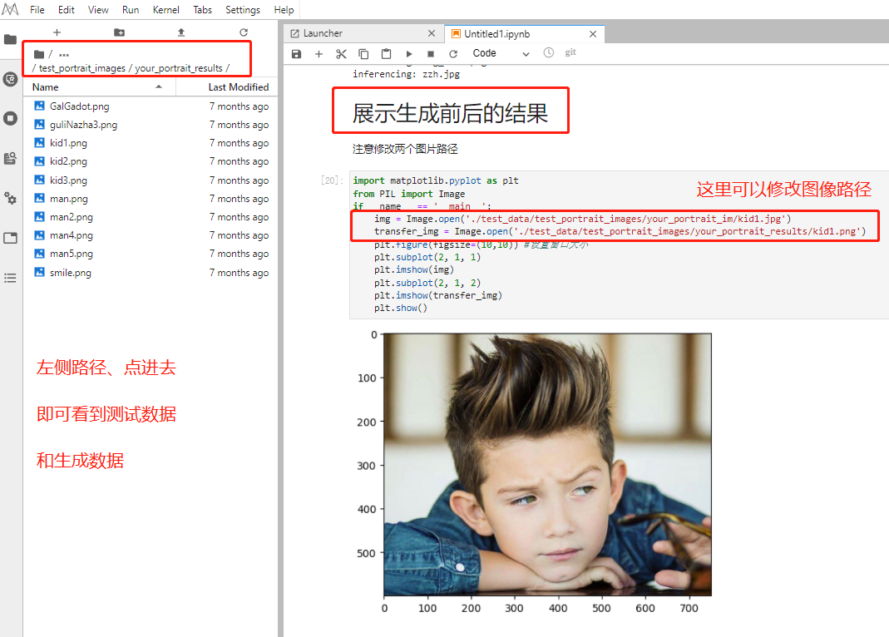This screenshot has height=637, width=889.
Task: Click the 展示生成前后的结果 markdown heading
Action: (450, 113)
